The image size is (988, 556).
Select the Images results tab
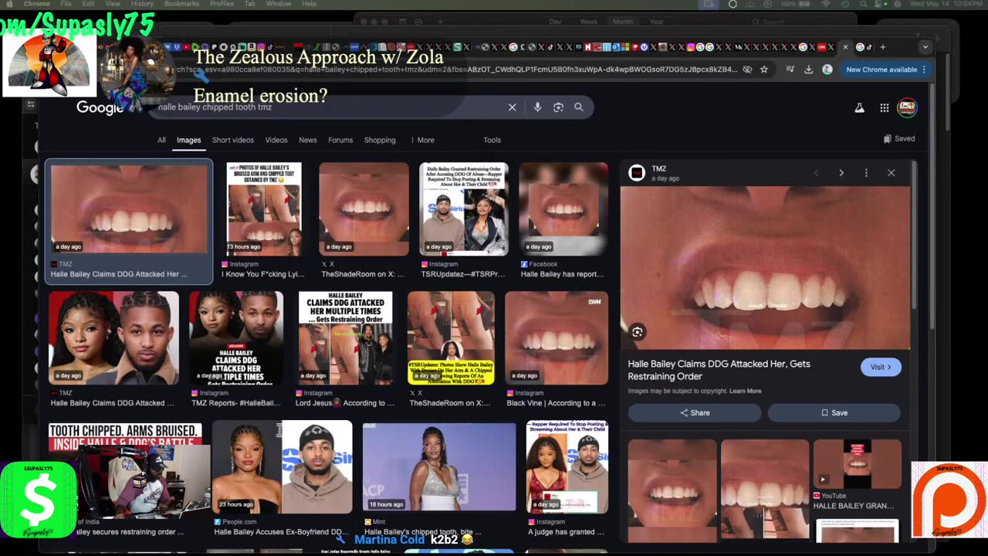188,140
